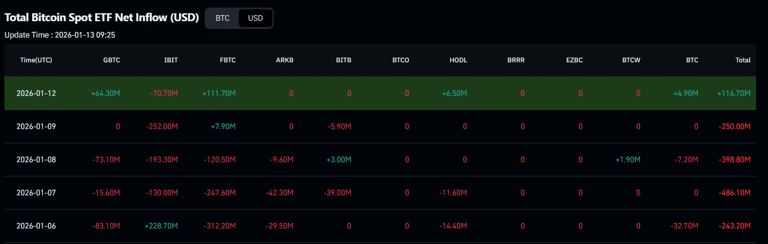Select the 2026-01-08 date row

click(36, 160)
